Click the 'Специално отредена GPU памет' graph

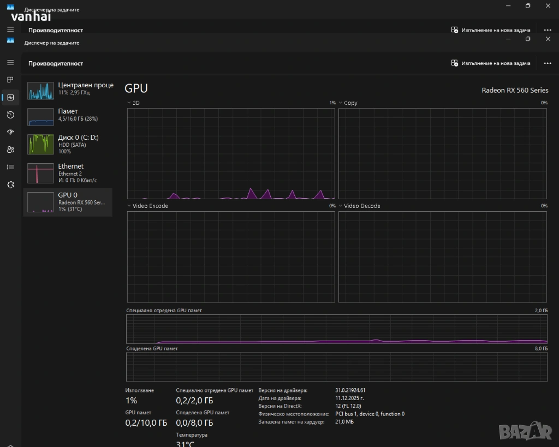point(336,330)
